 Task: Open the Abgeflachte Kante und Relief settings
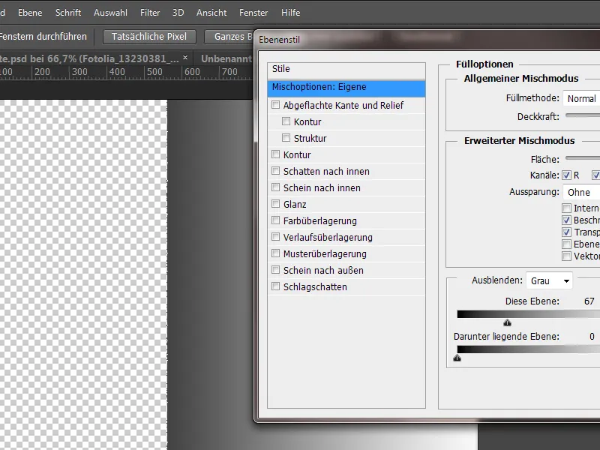(x=343, y=106)
